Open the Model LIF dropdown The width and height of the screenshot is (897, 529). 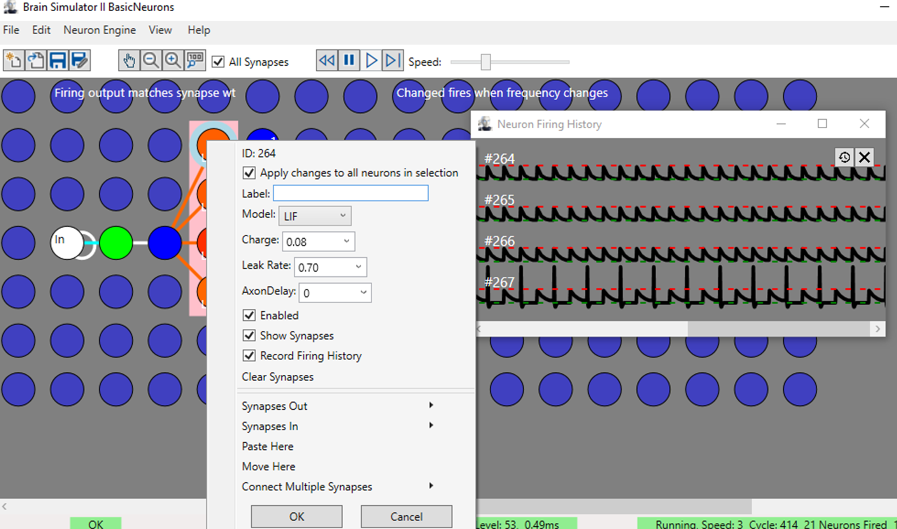coord(315,216)
